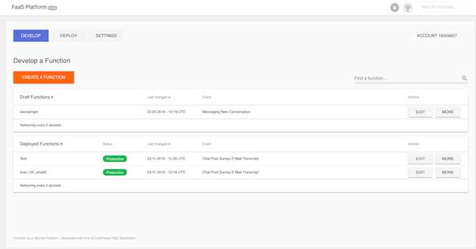Screen dimensions: 476x249
Task: Click Deployed Functions column header
Action: click(39, 144)
